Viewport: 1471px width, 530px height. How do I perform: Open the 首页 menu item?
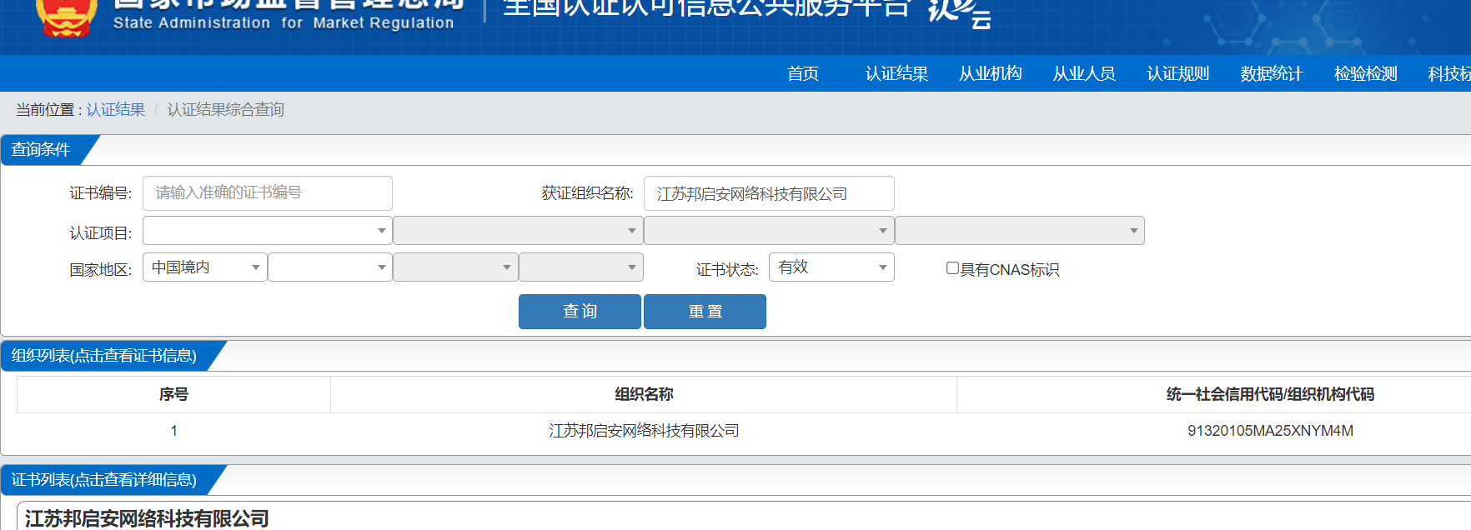803,73
